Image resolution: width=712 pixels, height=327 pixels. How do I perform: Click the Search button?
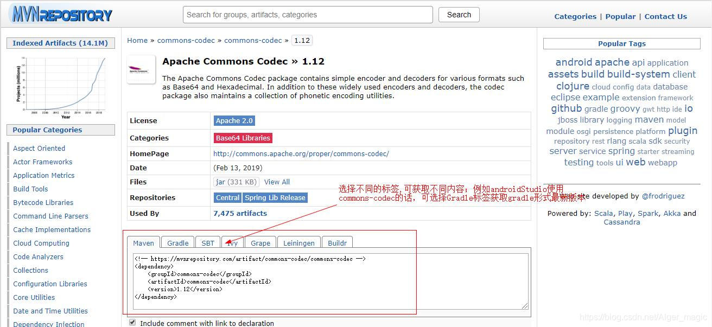pos(459,15)
